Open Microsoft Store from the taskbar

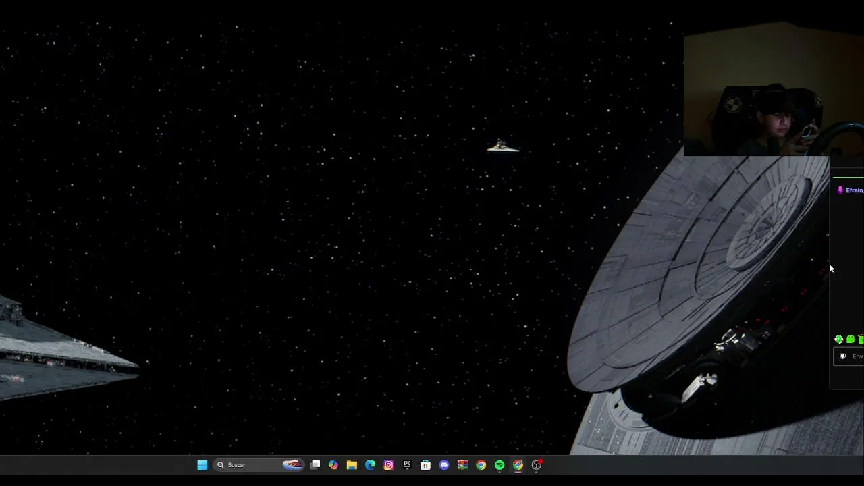point(425,465)
